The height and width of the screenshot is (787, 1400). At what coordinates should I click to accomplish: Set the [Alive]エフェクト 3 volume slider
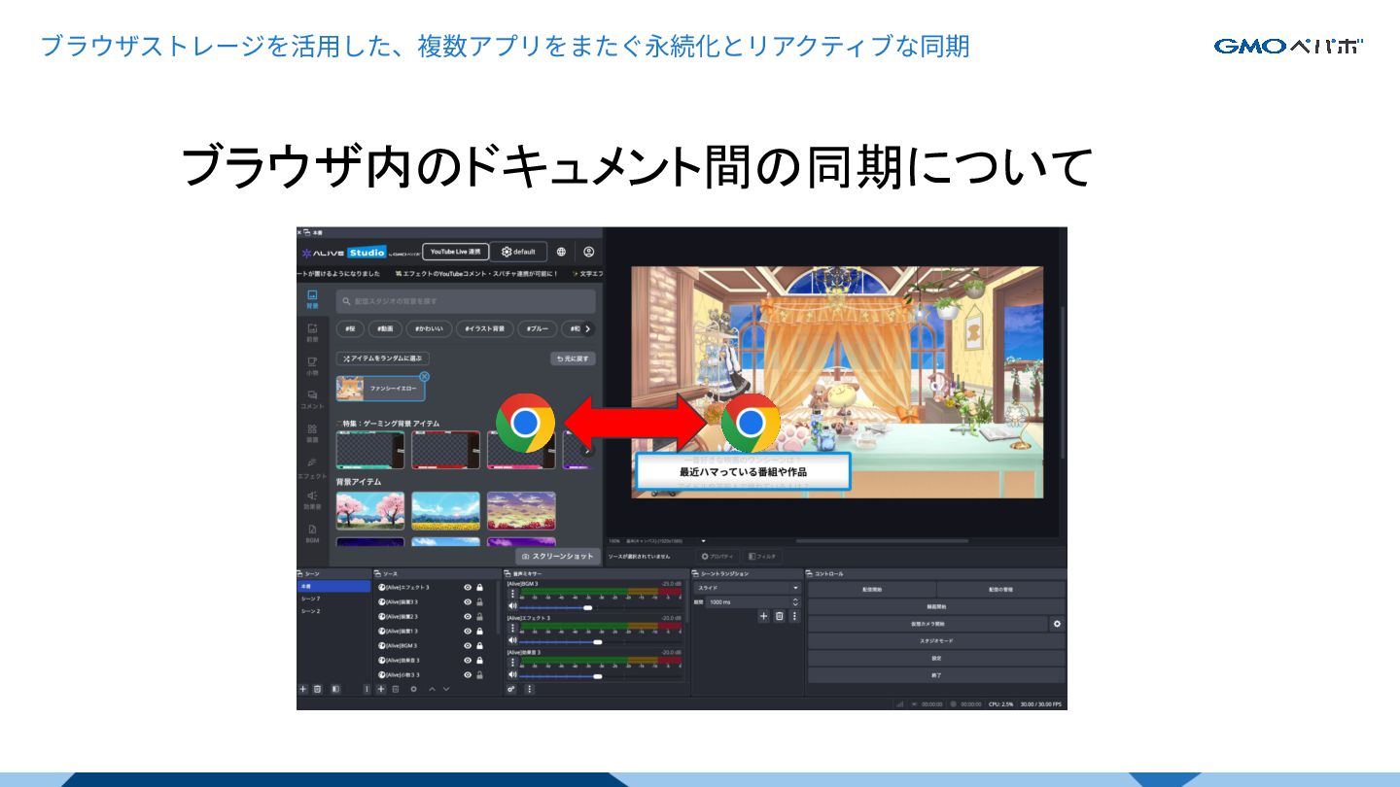click(602, 641)
